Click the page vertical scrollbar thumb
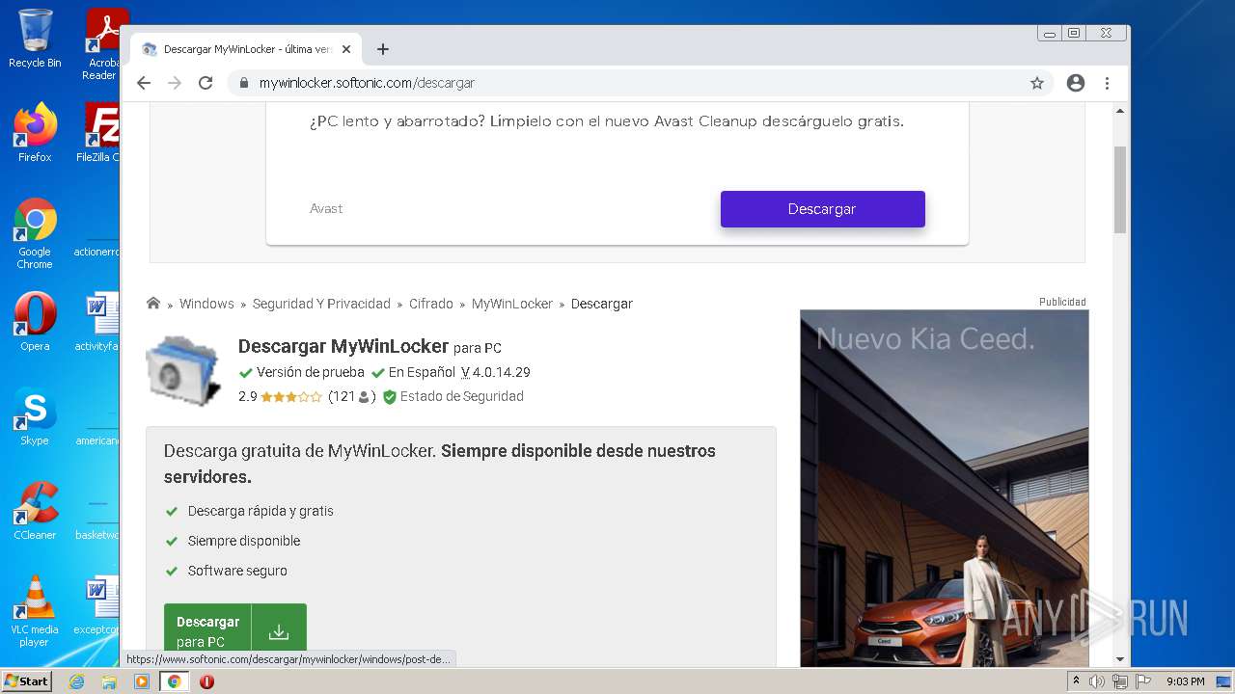The height and width of the screenshot is (694, 1235). (x=1120, y=190)
